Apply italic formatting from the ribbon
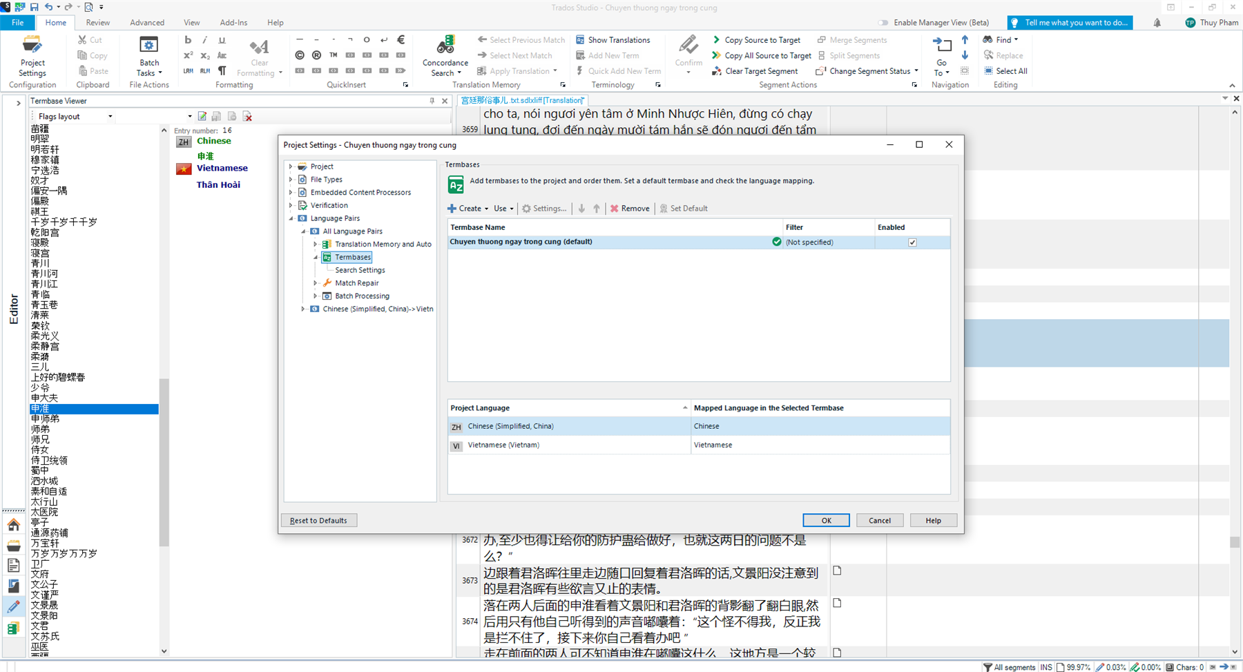 coord(204,40)
